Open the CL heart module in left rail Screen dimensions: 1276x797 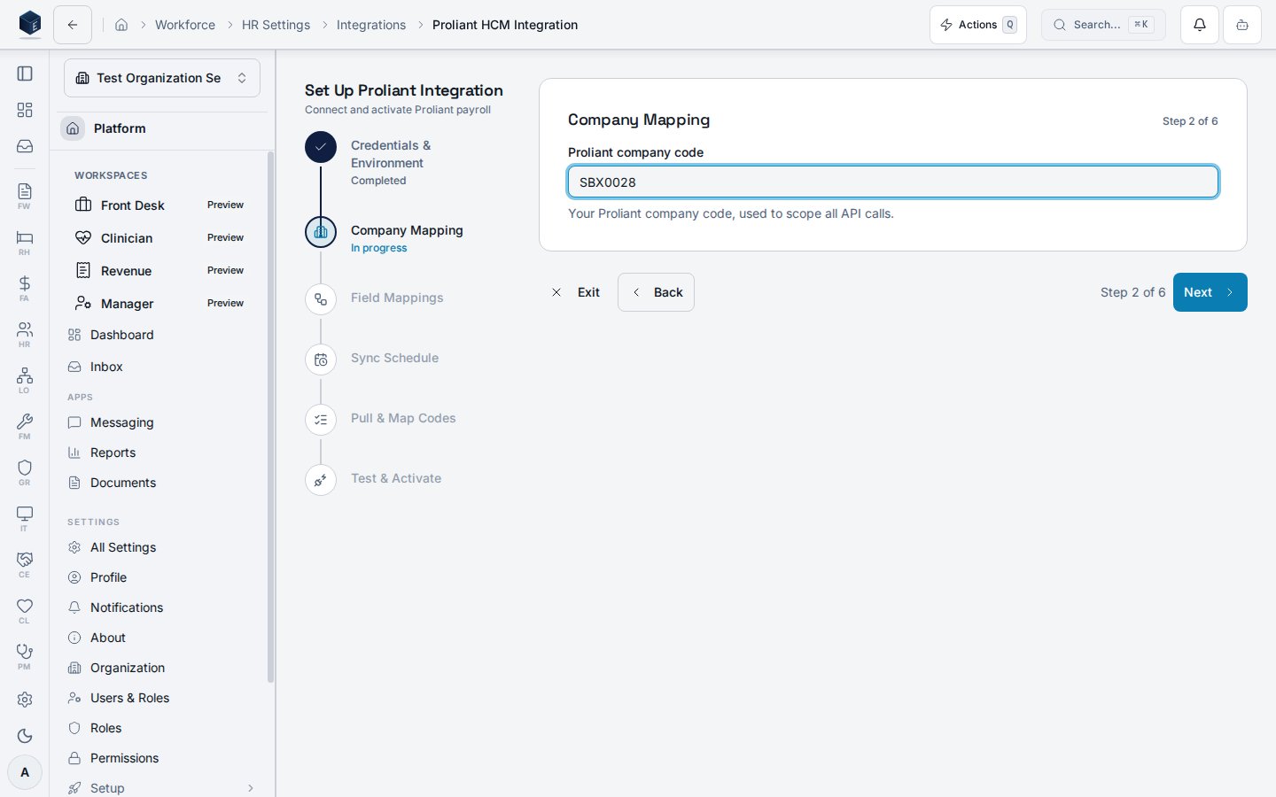[x=25, y=610]
